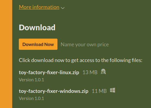151x108 pixels.
Task: Click the Download section heading
Action: click(x=37, y=27)
